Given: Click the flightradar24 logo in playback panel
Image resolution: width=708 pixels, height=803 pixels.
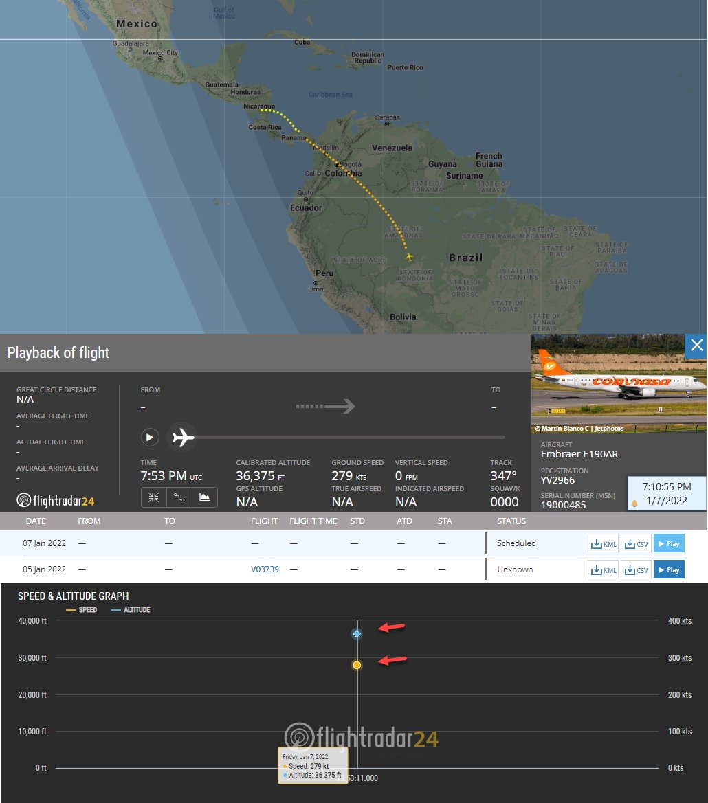Looking at the screenshot, I should click(55, 500).
